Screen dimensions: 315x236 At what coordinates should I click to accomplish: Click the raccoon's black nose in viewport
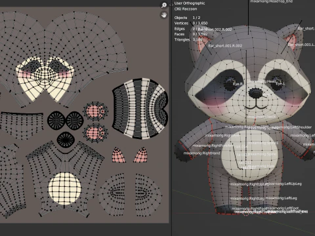[255, 92]
